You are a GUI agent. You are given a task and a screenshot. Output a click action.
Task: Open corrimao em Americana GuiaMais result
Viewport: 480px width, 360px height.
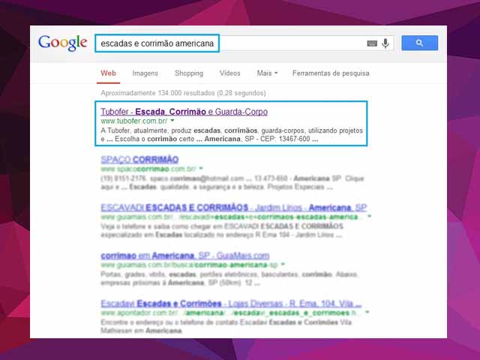coord(185,256)
